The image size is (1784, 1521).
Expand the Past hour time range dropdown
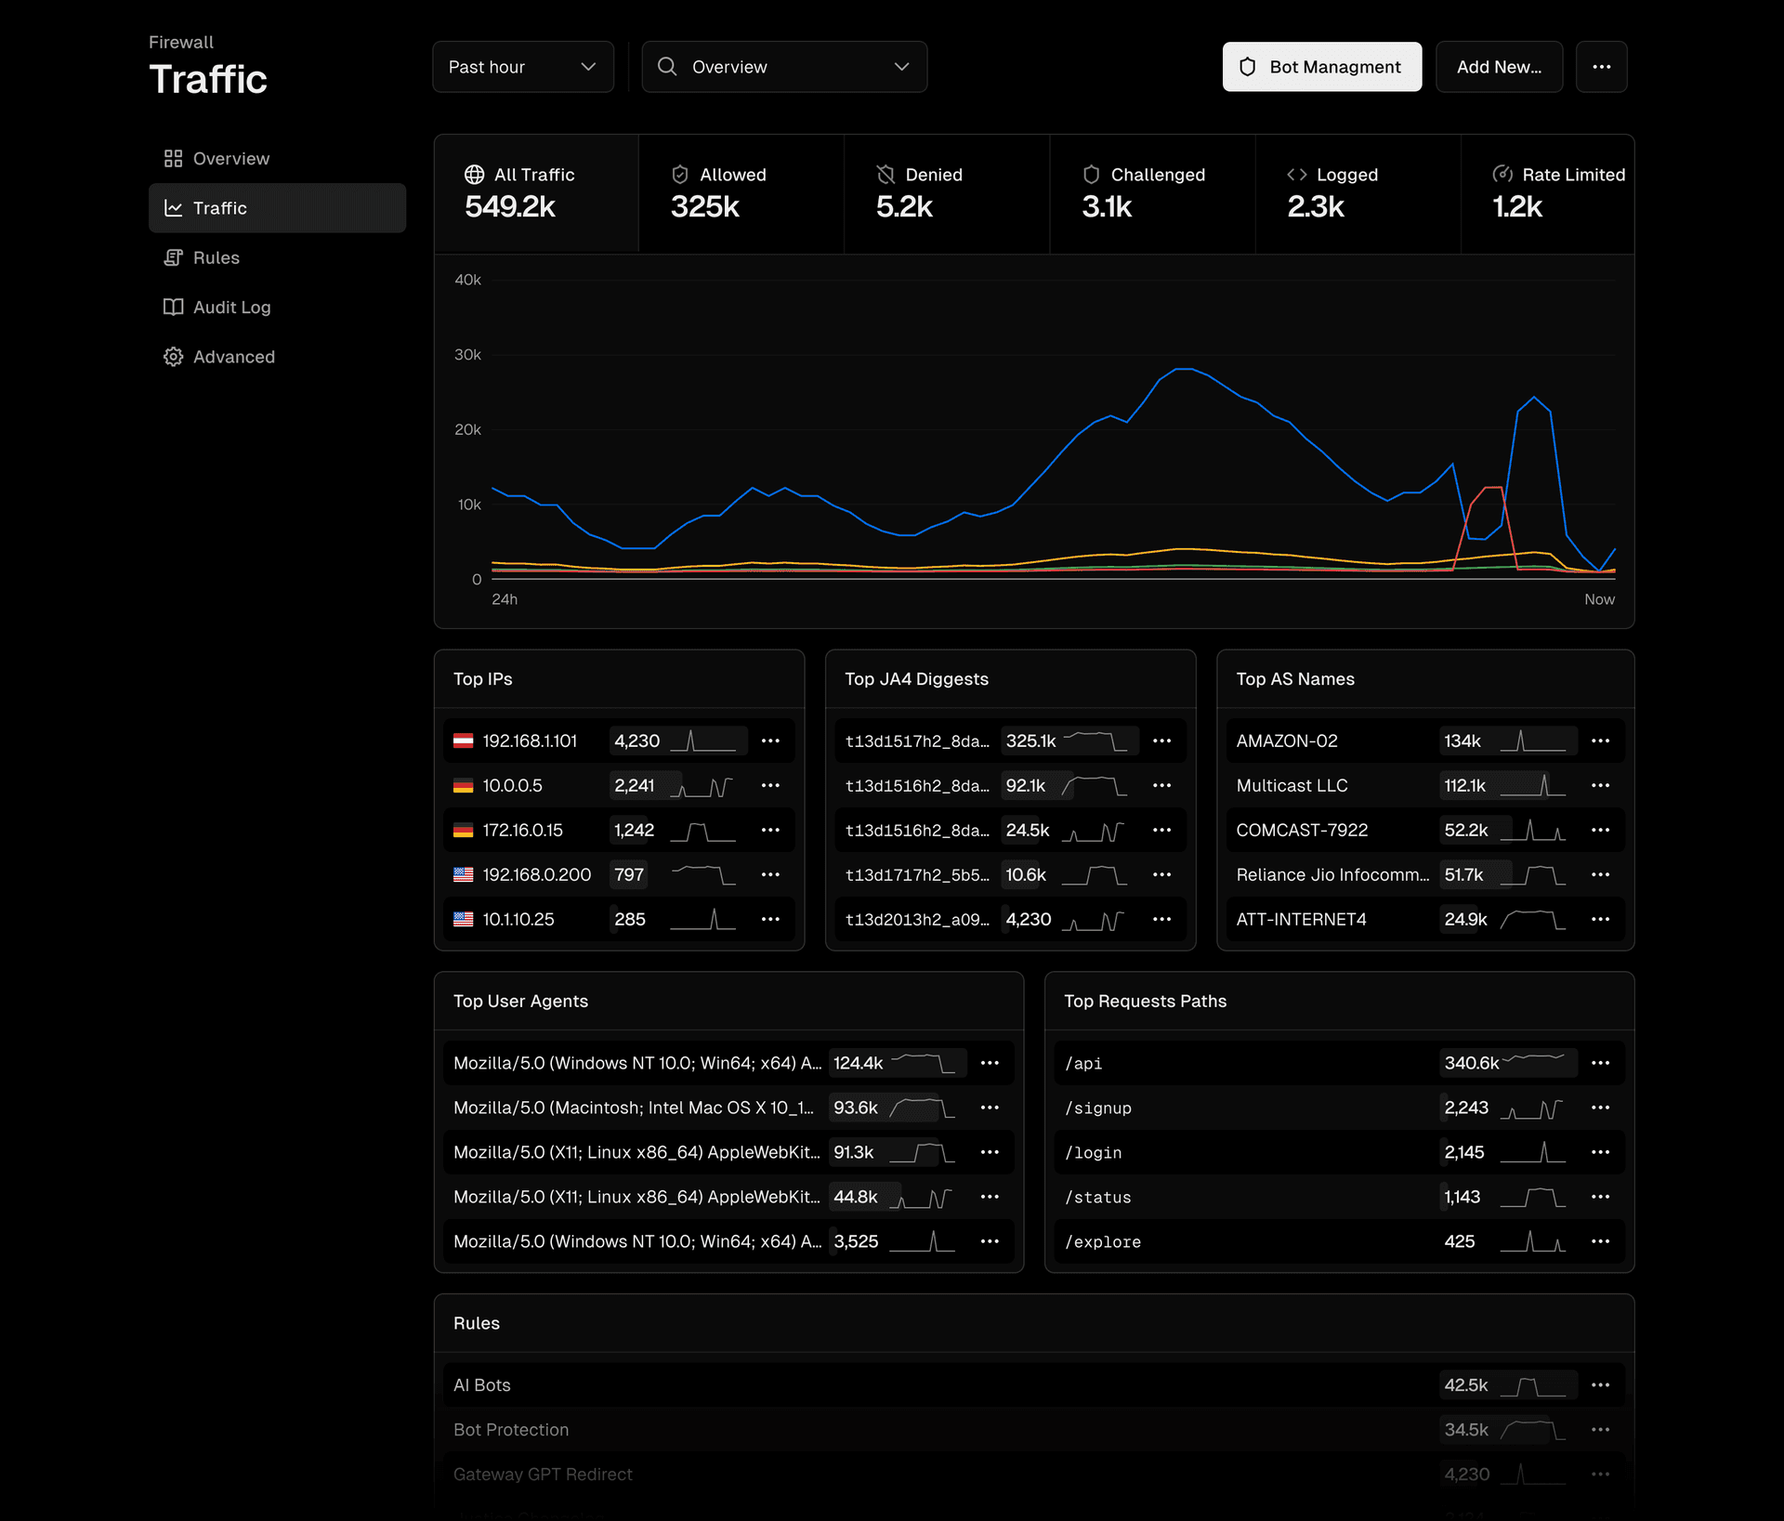coord(523,67)
